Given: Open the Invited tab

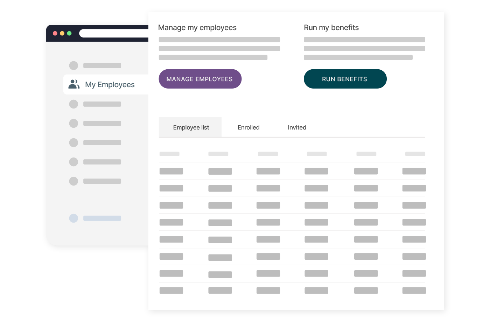Looking at the screenshot, I should point(297,127).
